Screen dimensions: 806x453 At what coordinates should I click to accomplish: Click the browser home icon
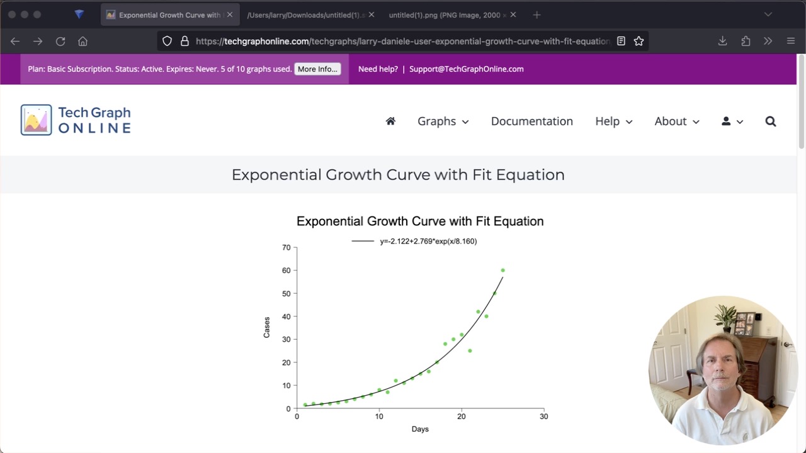point(82,42)
